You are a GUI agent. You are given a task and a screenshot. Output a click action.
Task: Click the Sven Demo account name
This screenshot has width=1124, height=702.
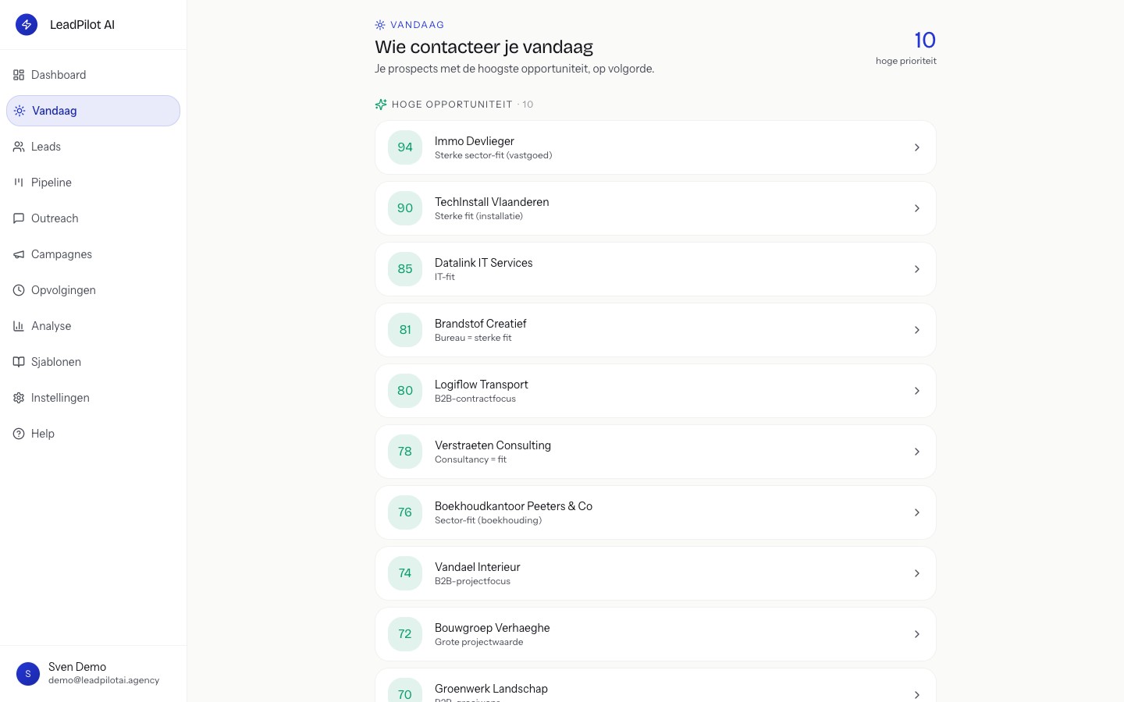77,667
